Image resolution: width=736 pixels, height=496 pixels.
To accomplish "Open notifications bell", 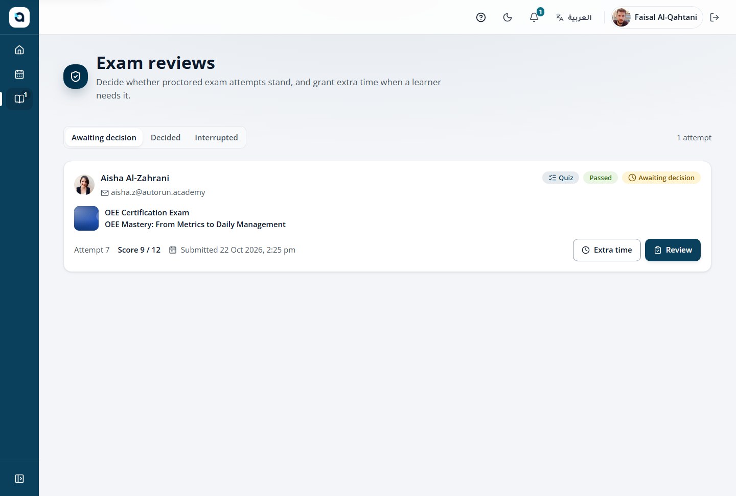I will tap(534, 17).
